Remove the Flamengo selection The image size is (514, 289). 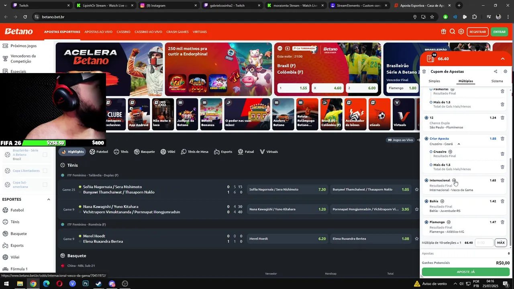tap(502, 222)
